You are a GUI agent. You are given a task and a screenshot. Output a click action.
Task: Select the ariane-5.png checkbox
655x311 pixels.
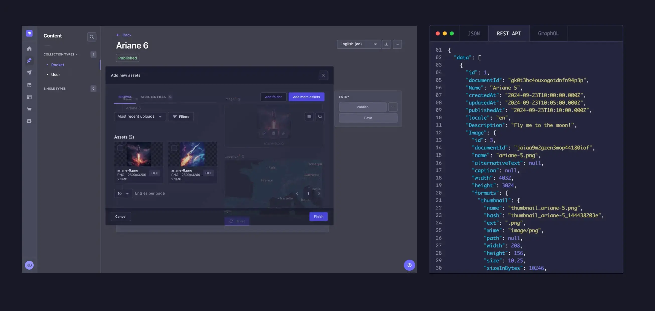point(120,148)
